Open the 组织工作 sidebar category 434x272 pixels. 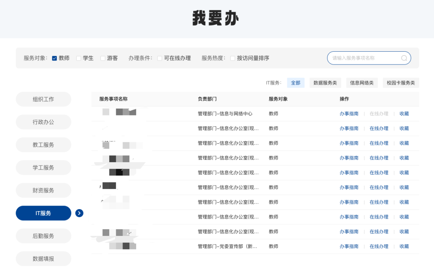coord(43,99)
